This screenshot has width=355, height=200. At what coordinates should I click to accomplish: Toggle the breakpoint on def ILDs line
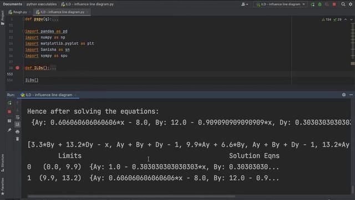tap(17, 68)
